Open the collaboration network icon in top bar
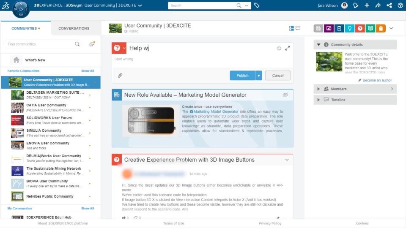This screenshot has height=228, width=406. pos(389,5)
